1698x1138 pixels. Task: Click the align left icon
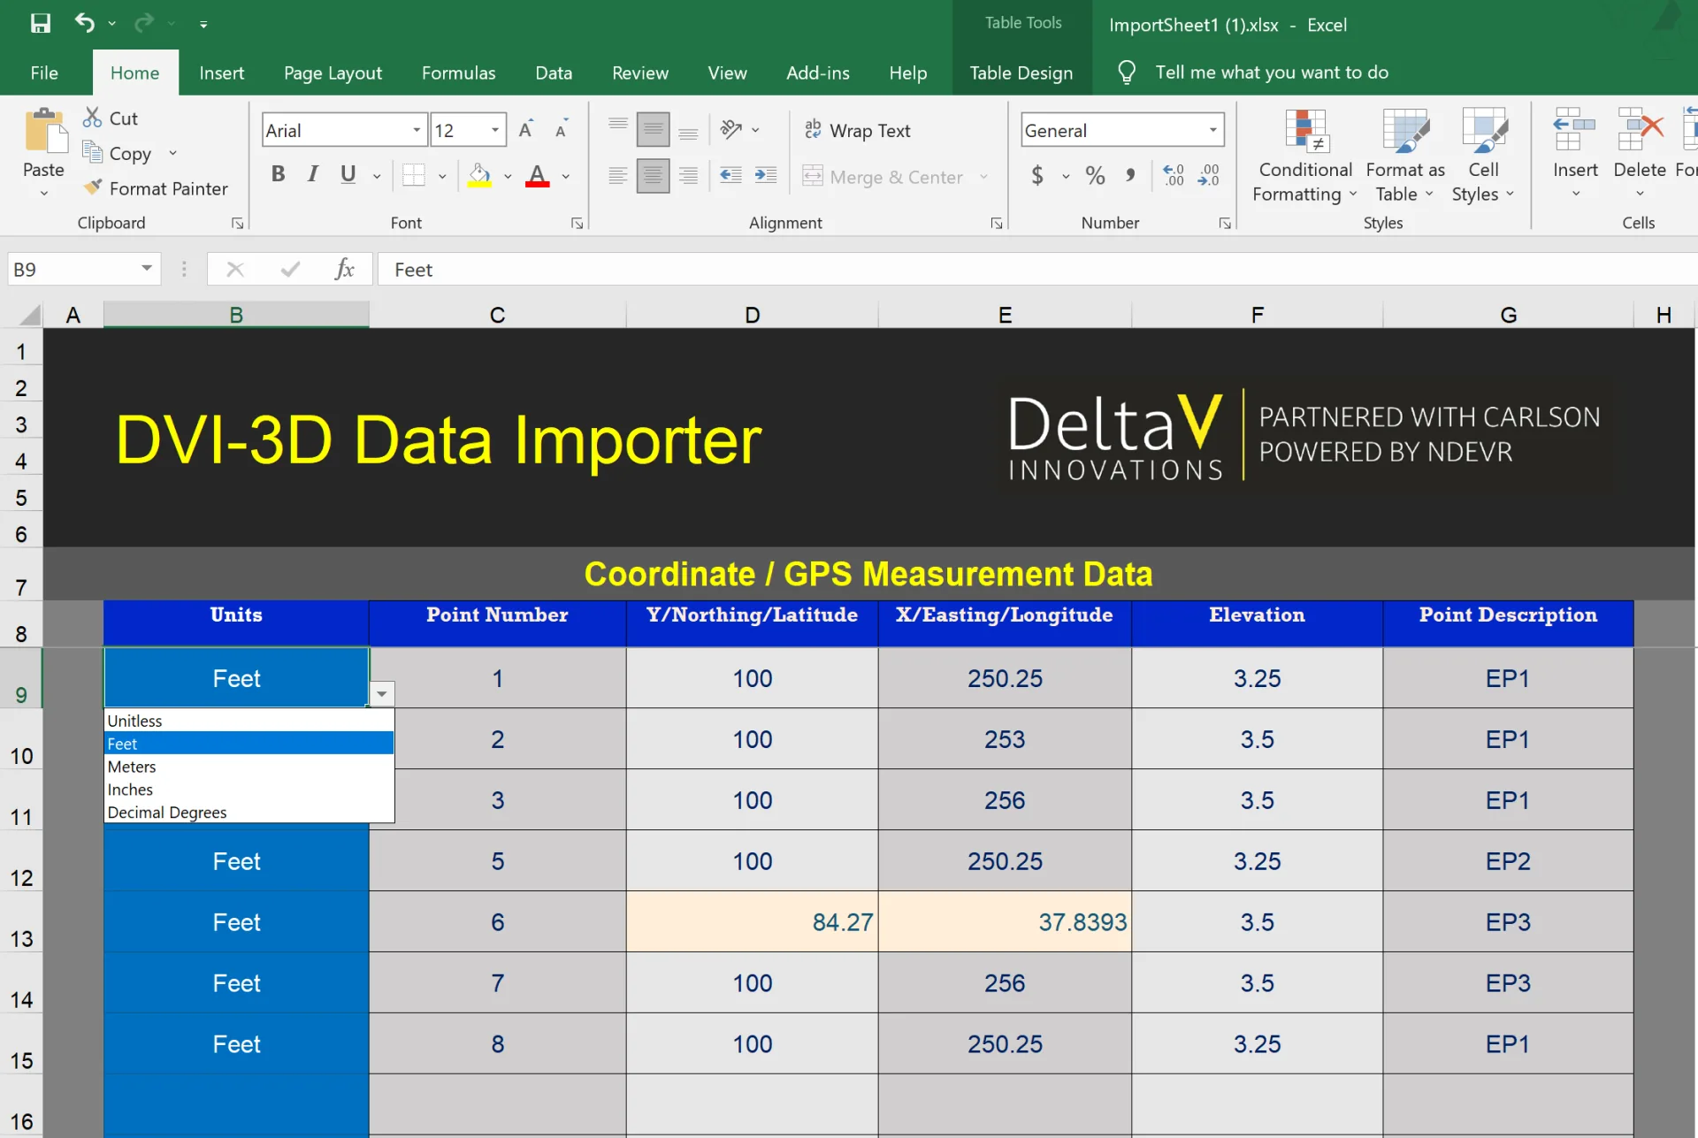click(618, 175)
